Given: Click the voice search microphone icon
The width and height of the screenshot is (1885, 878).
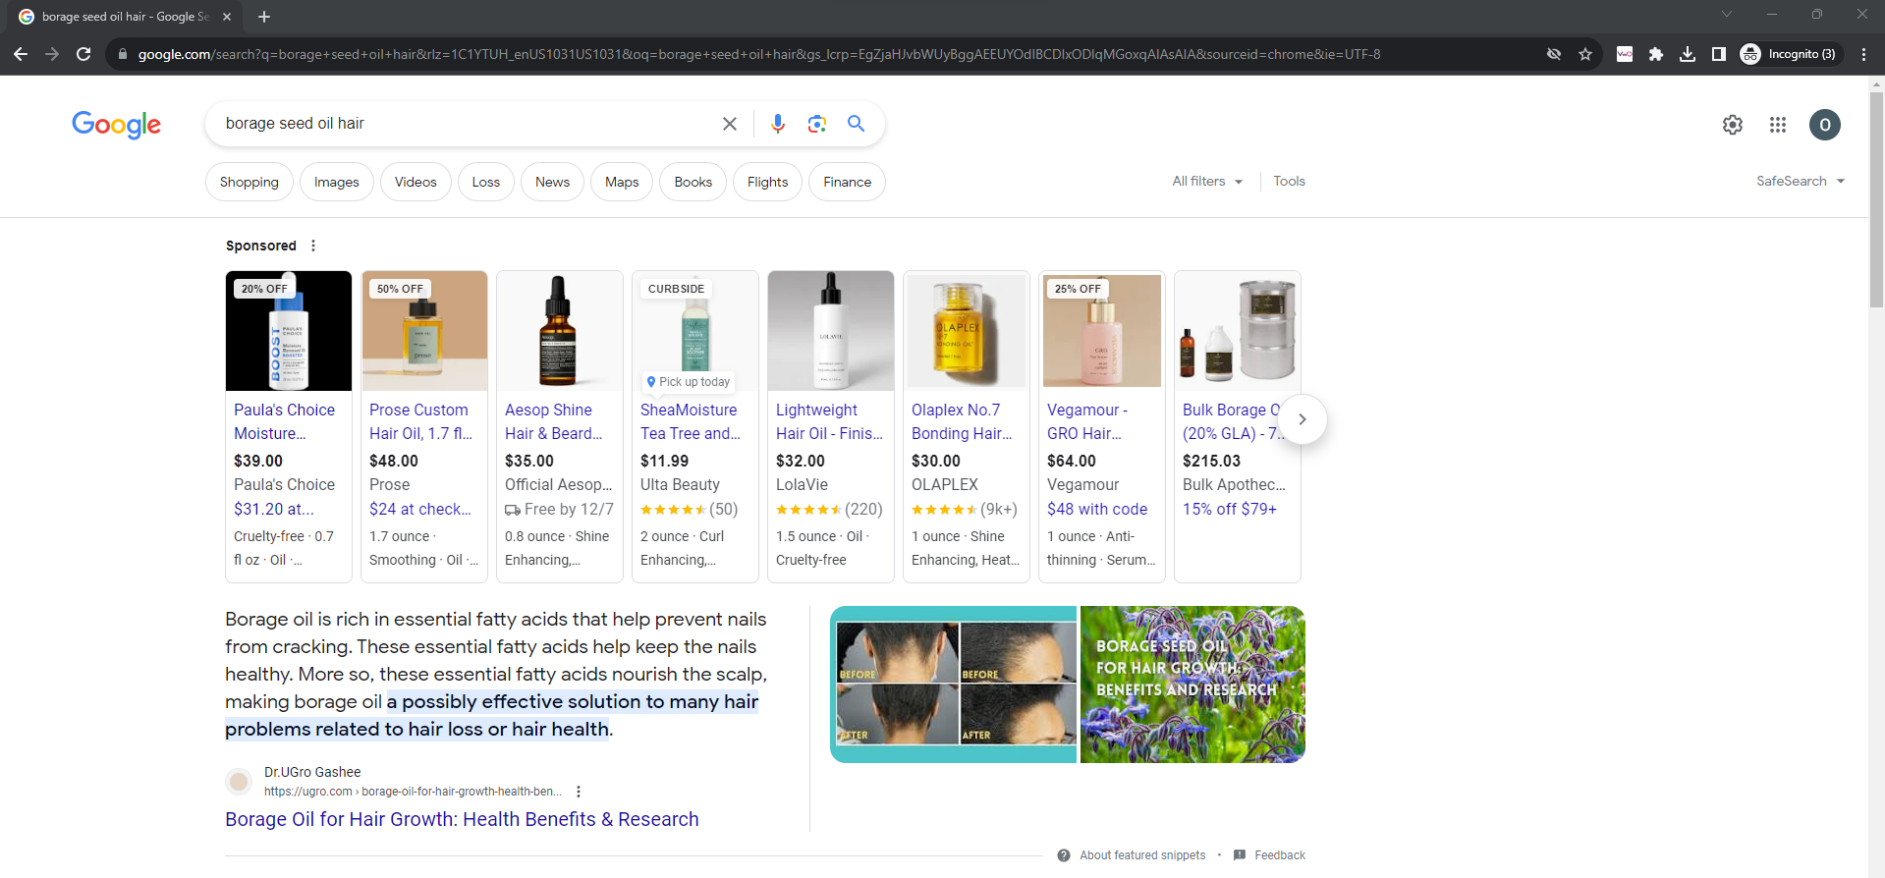Looking at the screenshot, I should click(777, 124).
